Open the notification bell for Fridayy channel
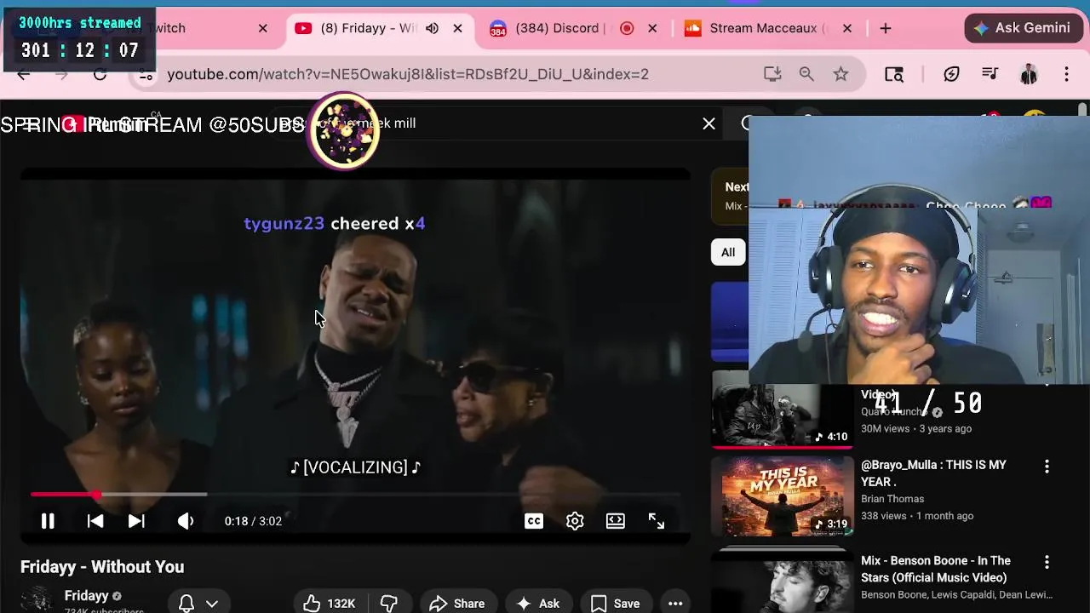The width and height of the screenshot is (1090, 613). (x=186, y=604)
